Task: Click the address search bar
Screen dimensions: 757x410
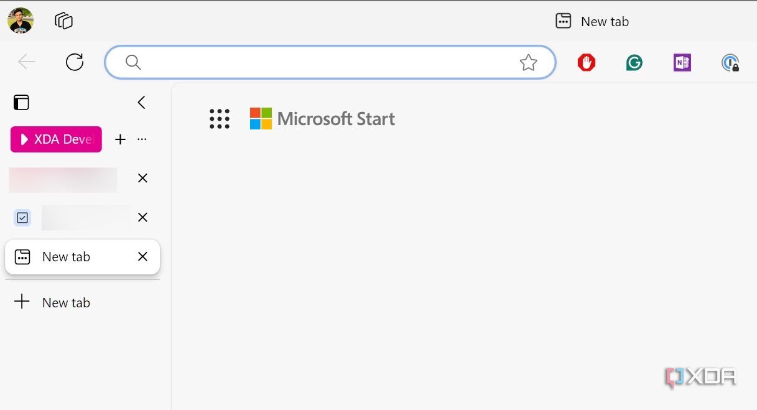Action: [x=323, y=62]
